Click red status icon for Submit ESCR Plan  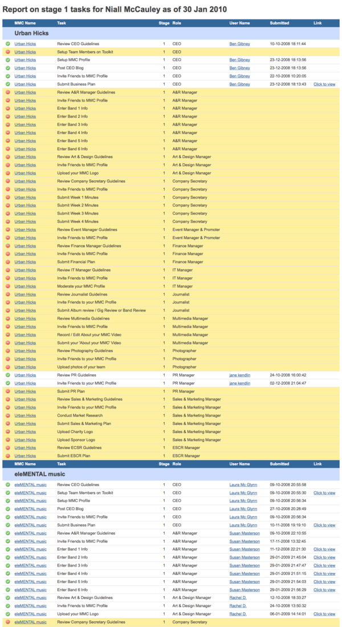tap(8, 455)
